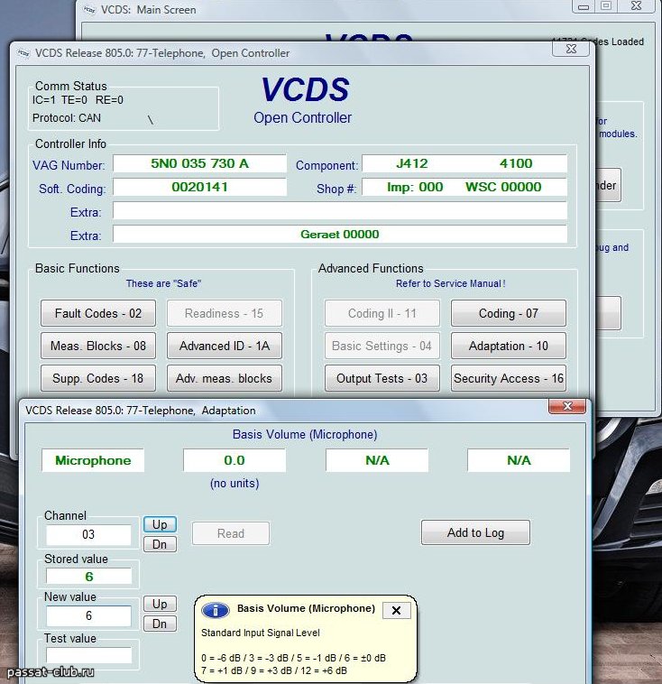Open Security Access - 16
This screenshot has width=662, height=684.
tap(509, 378)
